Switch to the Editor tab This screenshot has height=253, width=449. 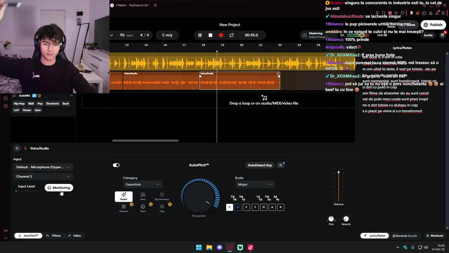click(75, 236)
